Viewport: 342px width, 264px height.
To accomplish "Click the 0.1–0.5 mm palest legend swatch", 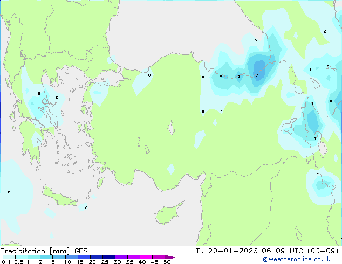I will pos(9,257).
